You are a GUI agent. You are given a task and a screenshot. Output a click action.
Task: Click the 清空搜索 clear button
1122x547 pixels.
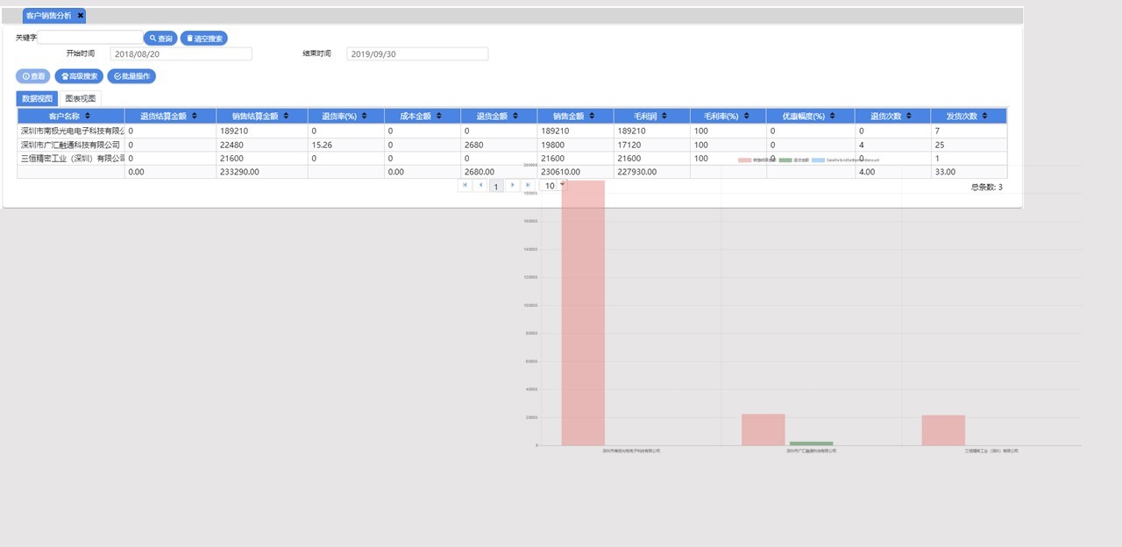tap(204, 39)
